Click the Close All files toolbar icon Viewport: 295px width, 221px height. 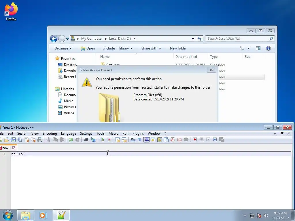33,140
